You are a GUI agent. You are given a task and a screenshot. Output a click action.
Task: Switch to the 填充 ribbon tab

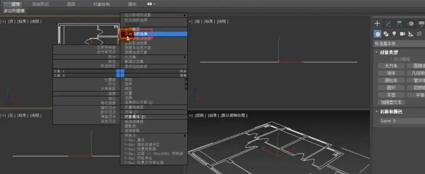pyautogui.click(x=132, y=4)
